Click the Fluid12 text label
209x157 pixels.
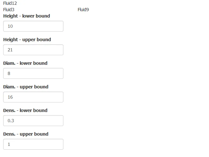[10, 3]
